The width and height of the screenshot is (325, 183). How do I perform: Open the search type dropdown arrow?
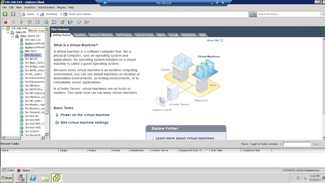(255, 14)
